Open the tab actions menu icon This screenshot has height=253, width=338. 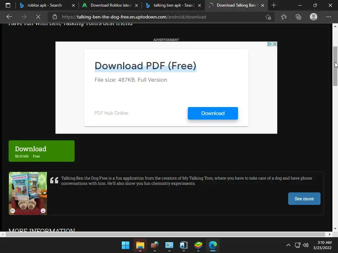(8, 5)
